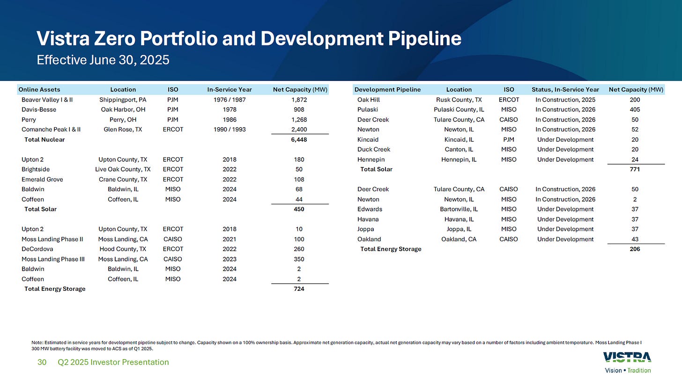The height and width of the screenshot is (382, 682).
Task: Select the 'Bartonville, IL' location
Action: tap(459, 209)
